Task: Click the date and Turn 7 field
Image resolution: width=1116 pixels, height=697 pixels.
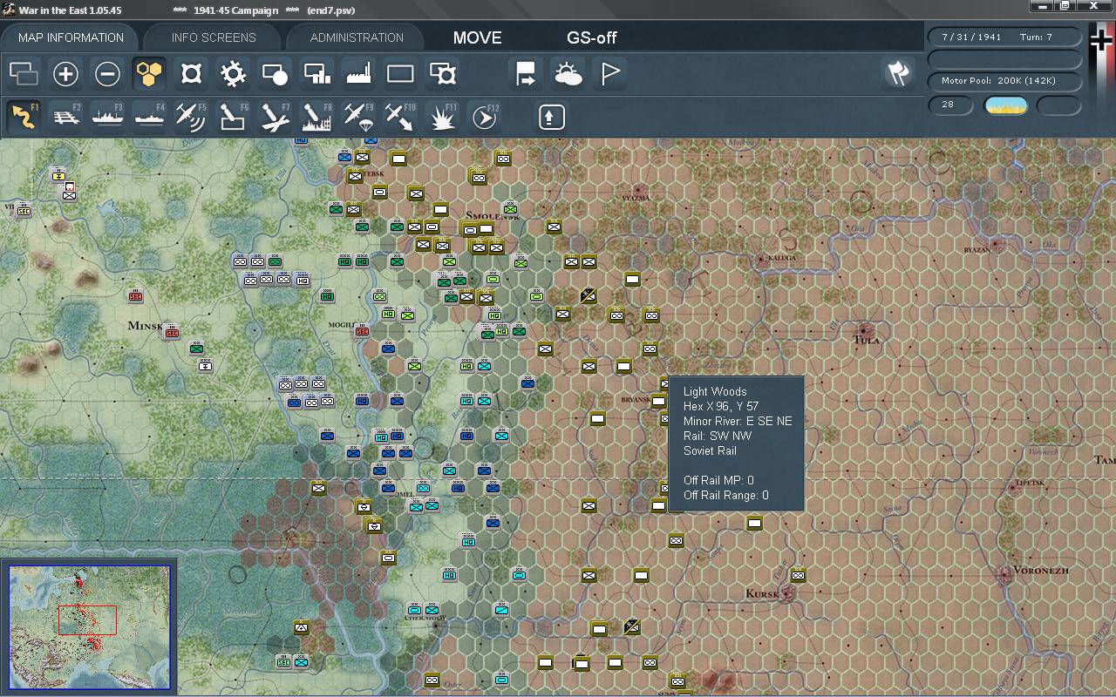Action: (x=1005, y=37)
